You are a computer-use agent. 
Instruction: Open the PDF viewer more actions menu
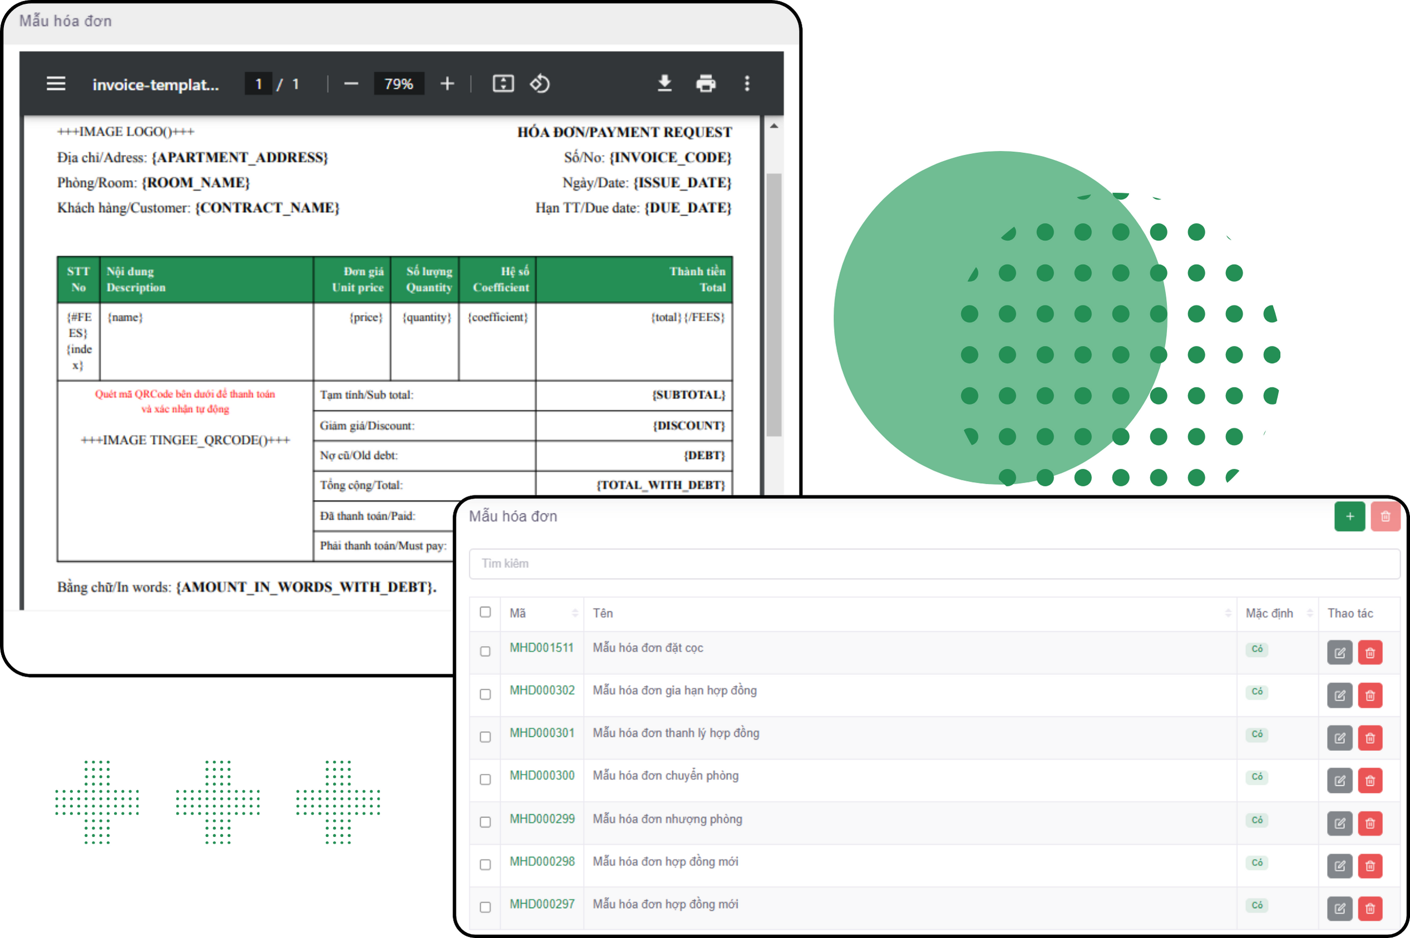pos(747,84)
